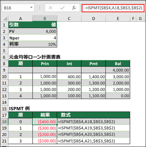Click the cell labeled 値
The height and width of the screenshot is (147, 146).
[45, 25]
